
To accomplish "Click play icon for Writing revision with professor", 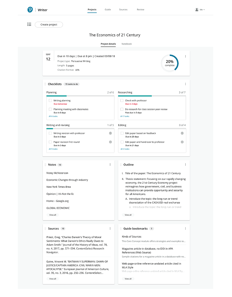I will (x=110, y=133).
